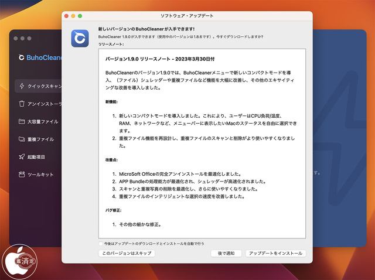Enable automatic update download and install checkbox
Viewport: 375px width, 280px height.
[101, 243]
